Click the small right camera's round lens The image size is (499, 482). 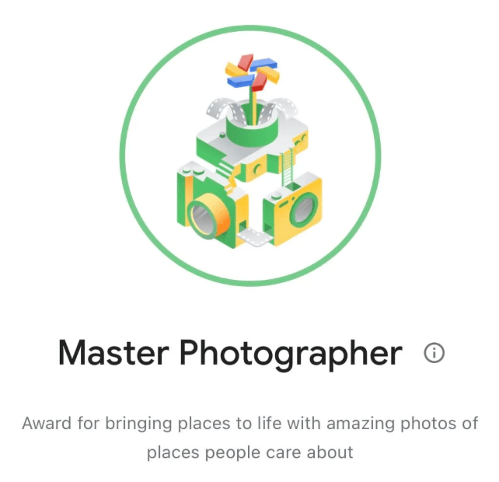[303, 208]
